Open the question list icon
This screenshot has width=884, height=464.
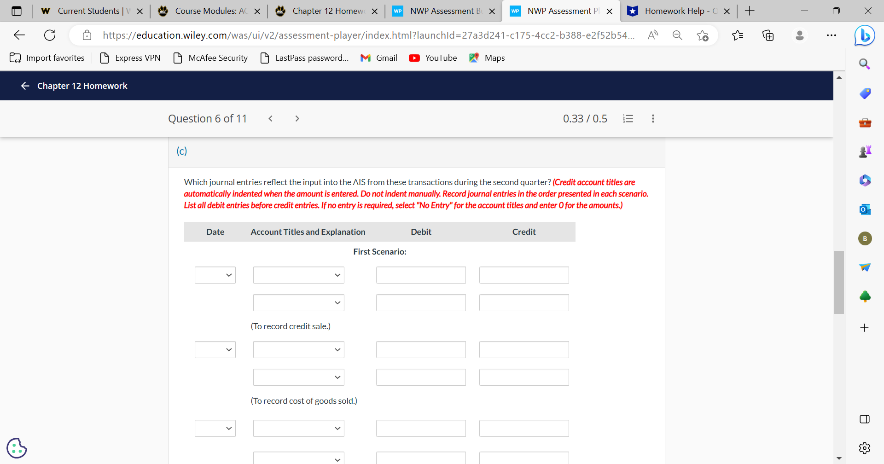click(x=628, y=119)
